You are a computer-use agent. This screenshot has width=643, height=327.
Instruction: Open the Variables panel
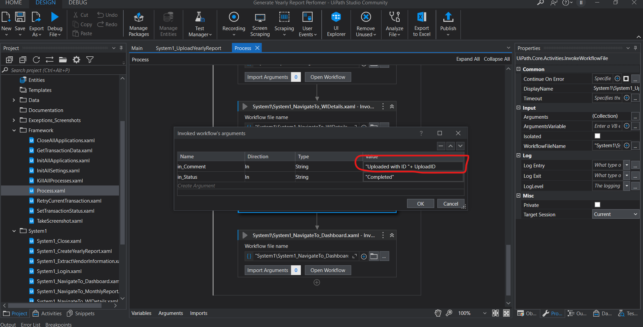click(142, 313)
